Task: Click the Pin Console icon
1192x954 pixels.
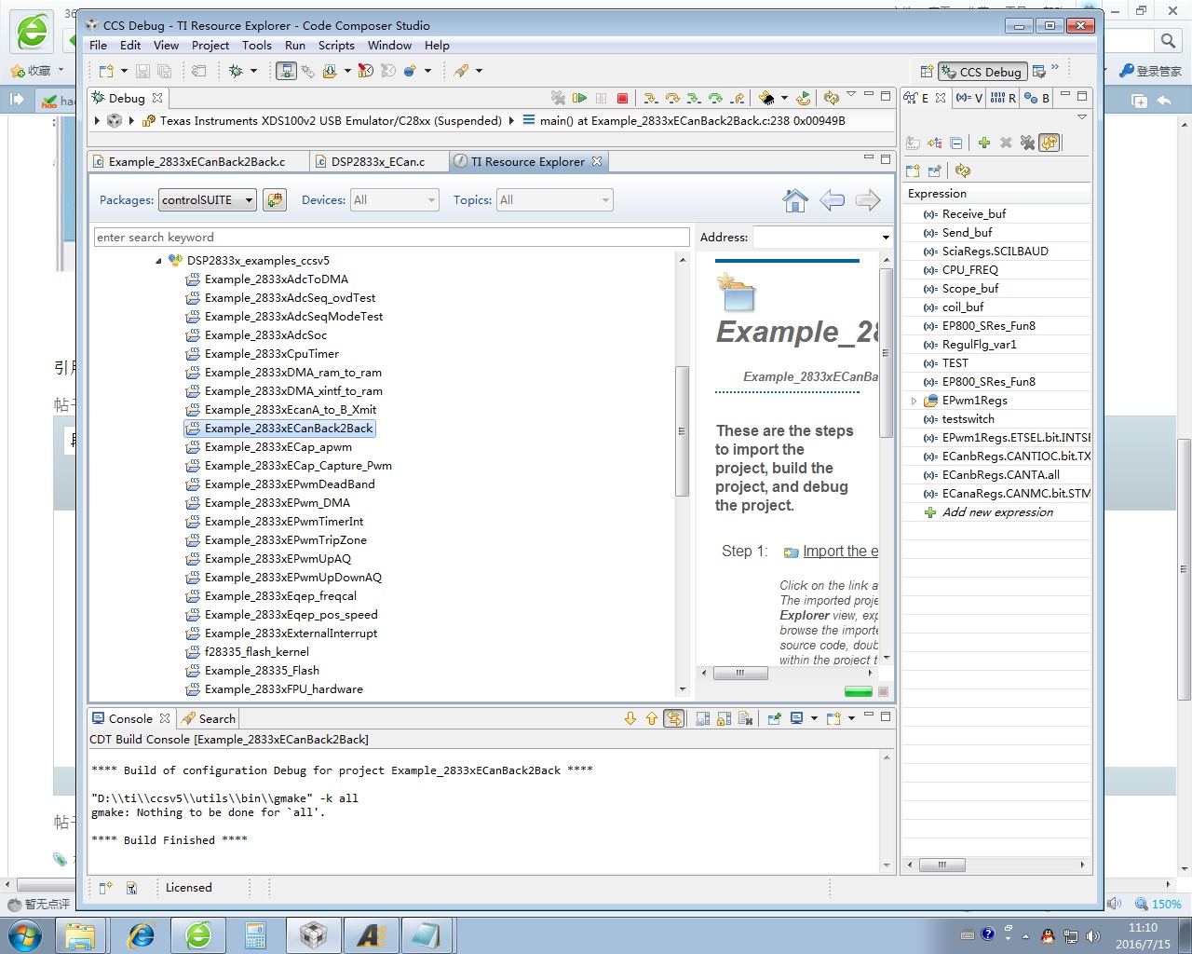Action: pyautogui.click(x=774, y=718)
